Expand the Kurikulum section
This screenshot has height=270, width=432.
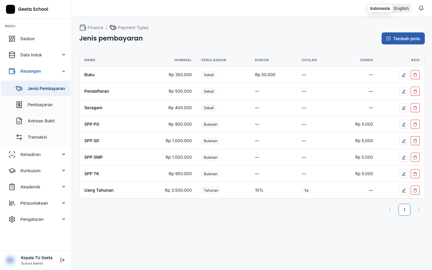tap(36, 171)
